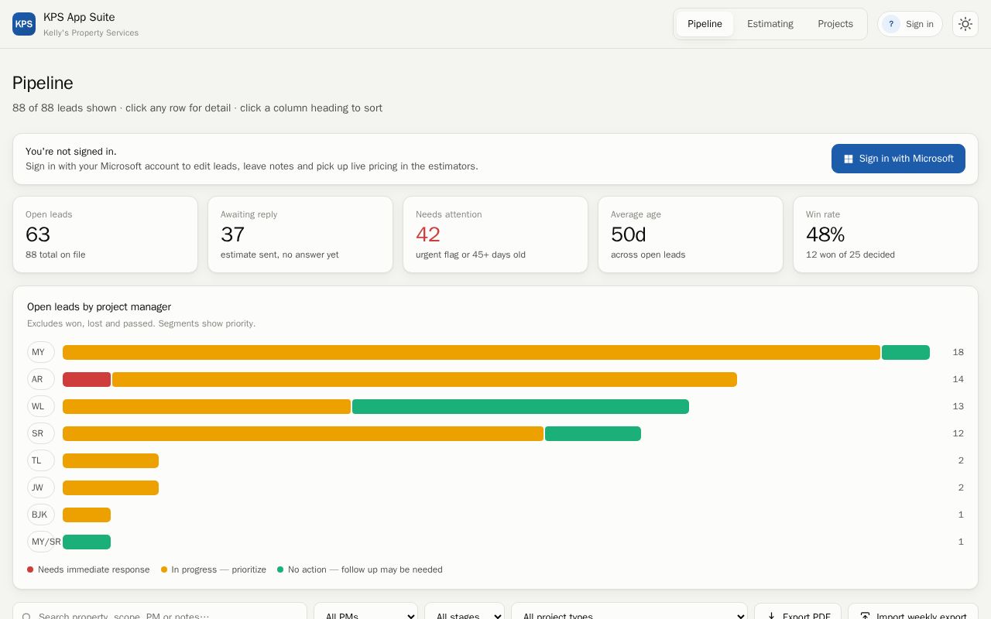Focus the lead search field

coord(159,611)
